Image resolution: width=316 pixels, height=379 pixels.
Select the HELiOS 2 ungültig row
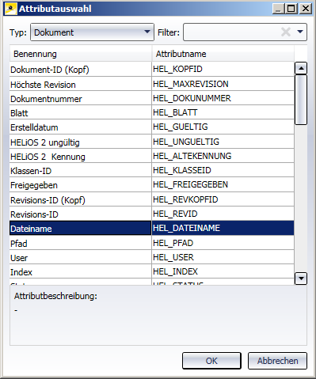point(152,142)
